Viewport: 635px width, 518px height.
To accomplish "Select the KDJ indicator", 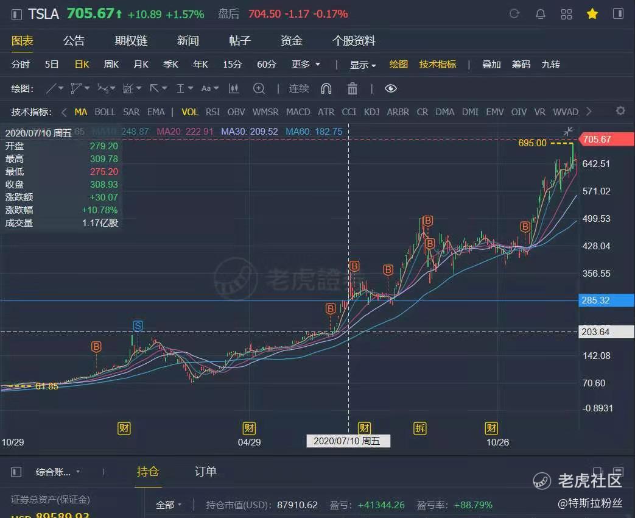I will pyautogui.click(x=371, y=112).
